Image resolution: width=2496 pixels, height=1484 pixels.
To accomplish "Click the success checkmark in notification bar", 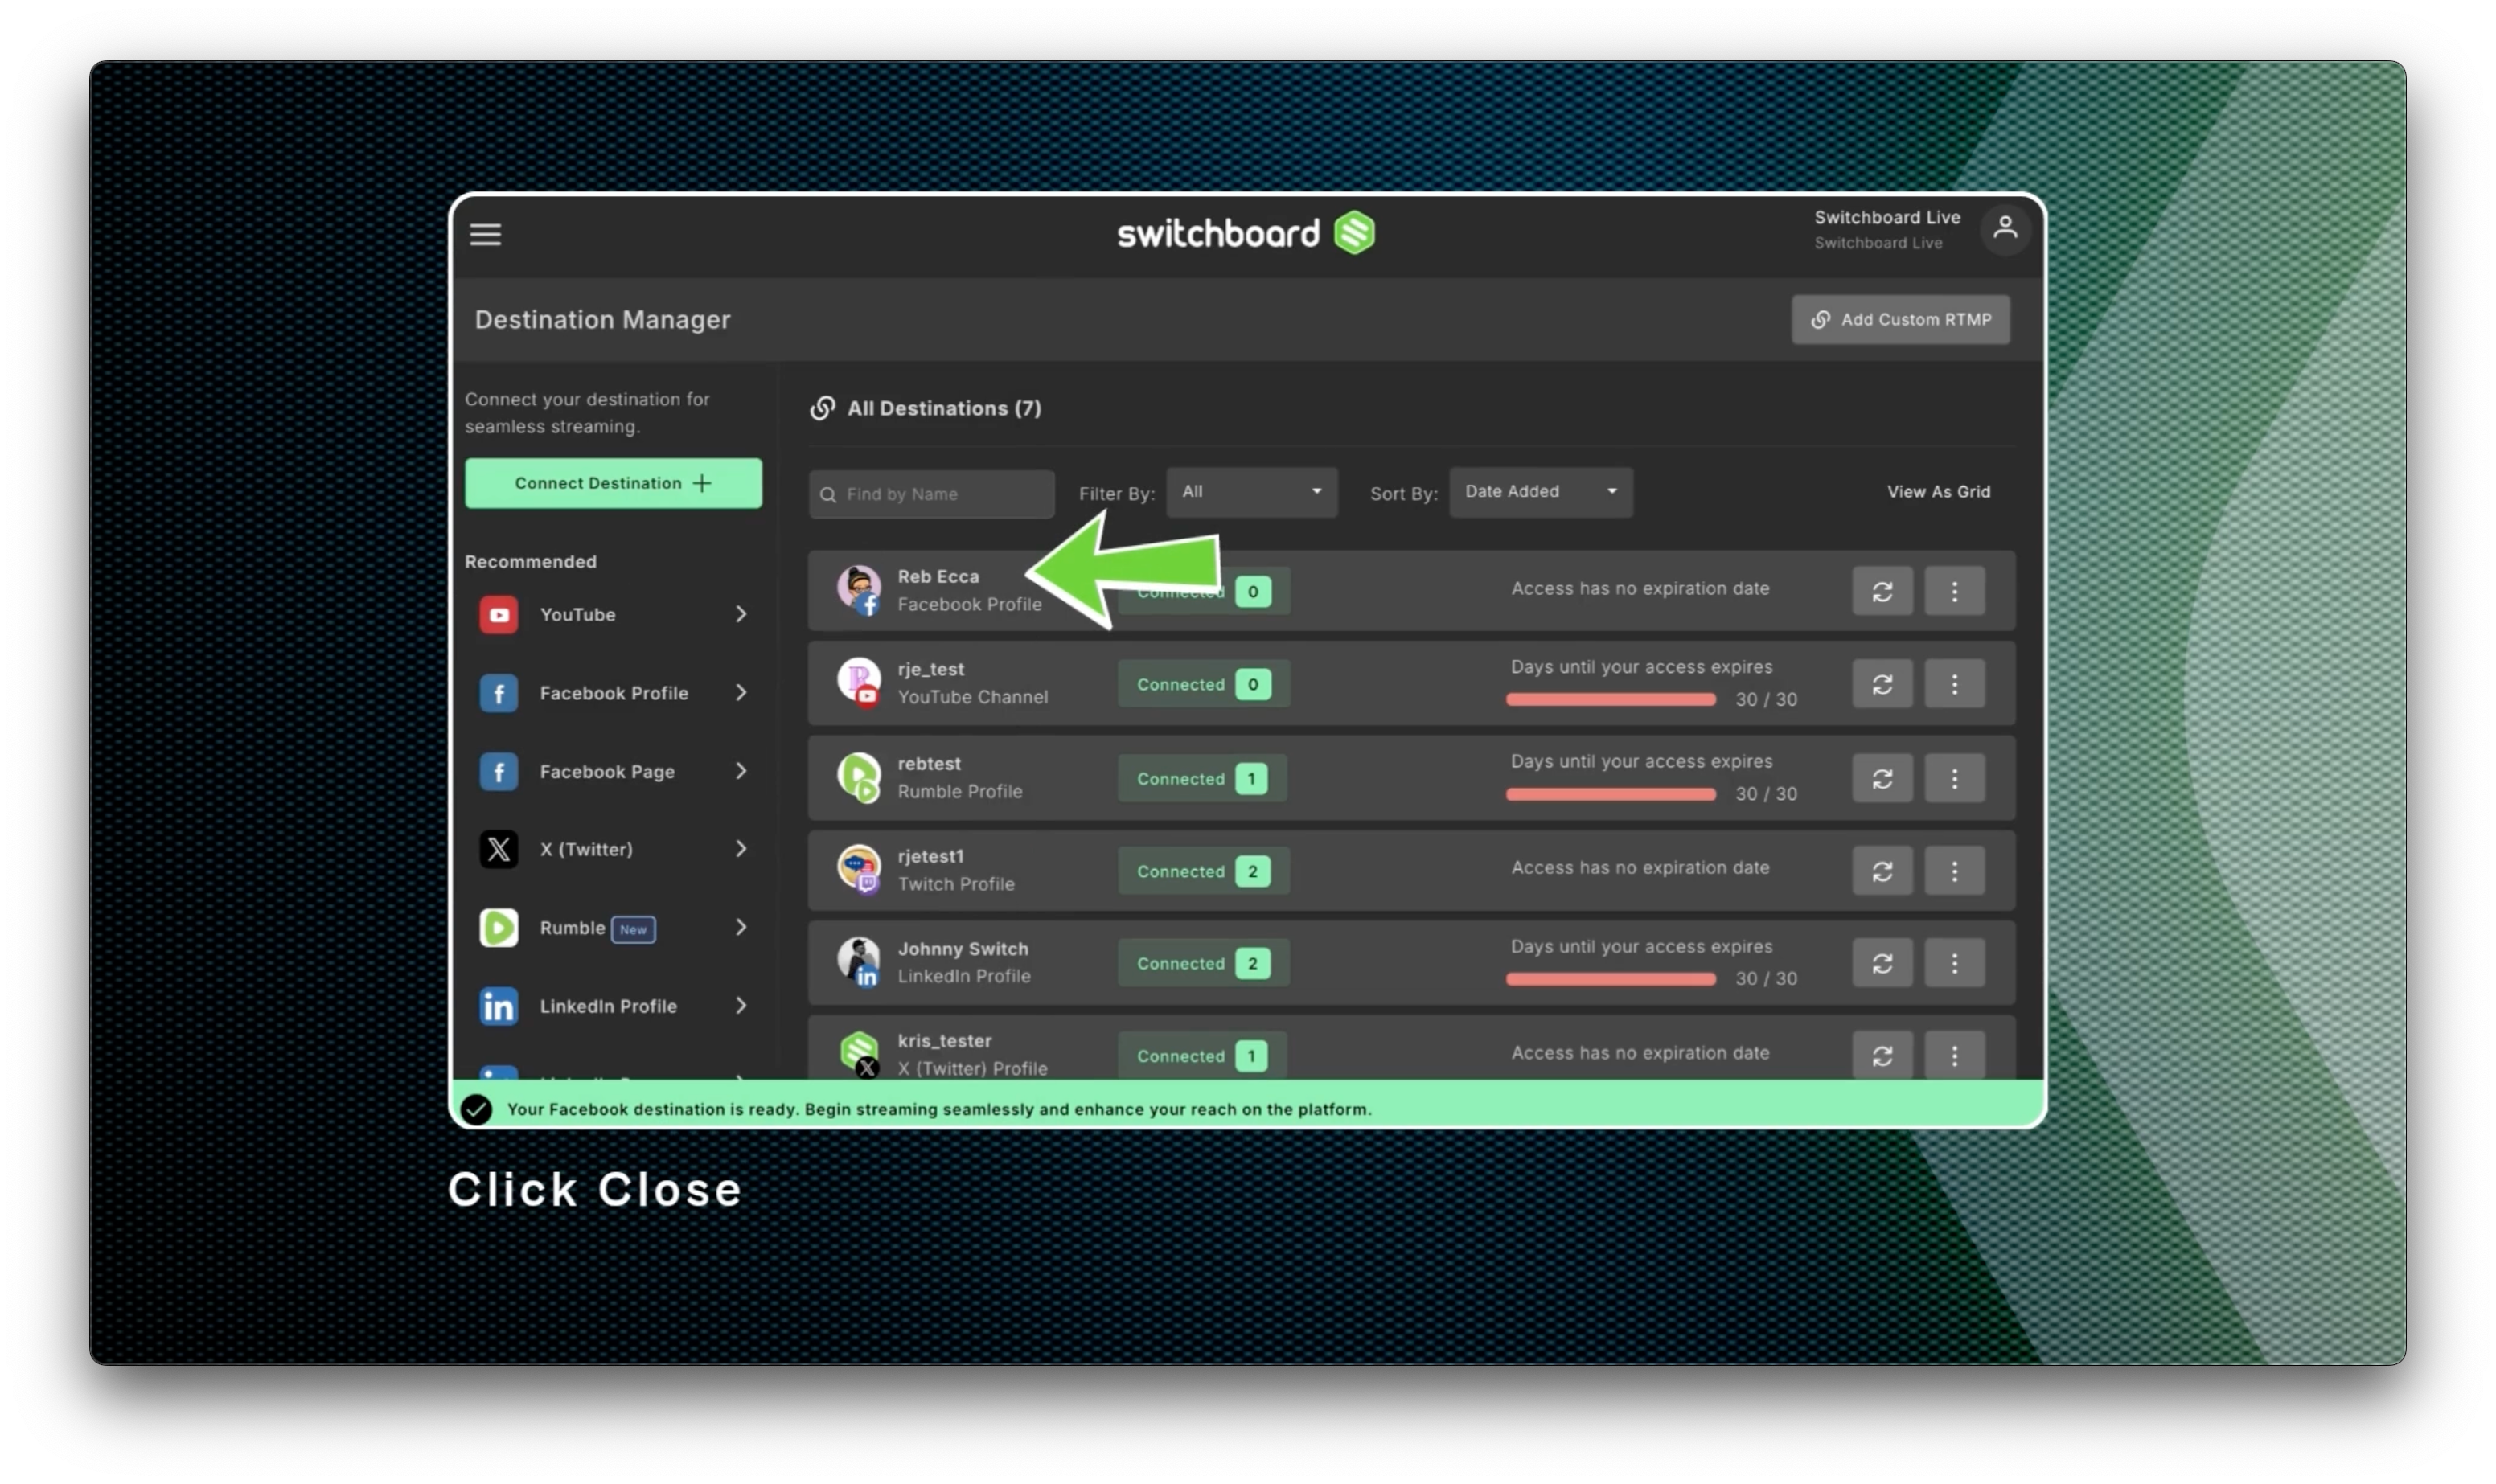I will pyautogui.click(x=476, y=1109).
